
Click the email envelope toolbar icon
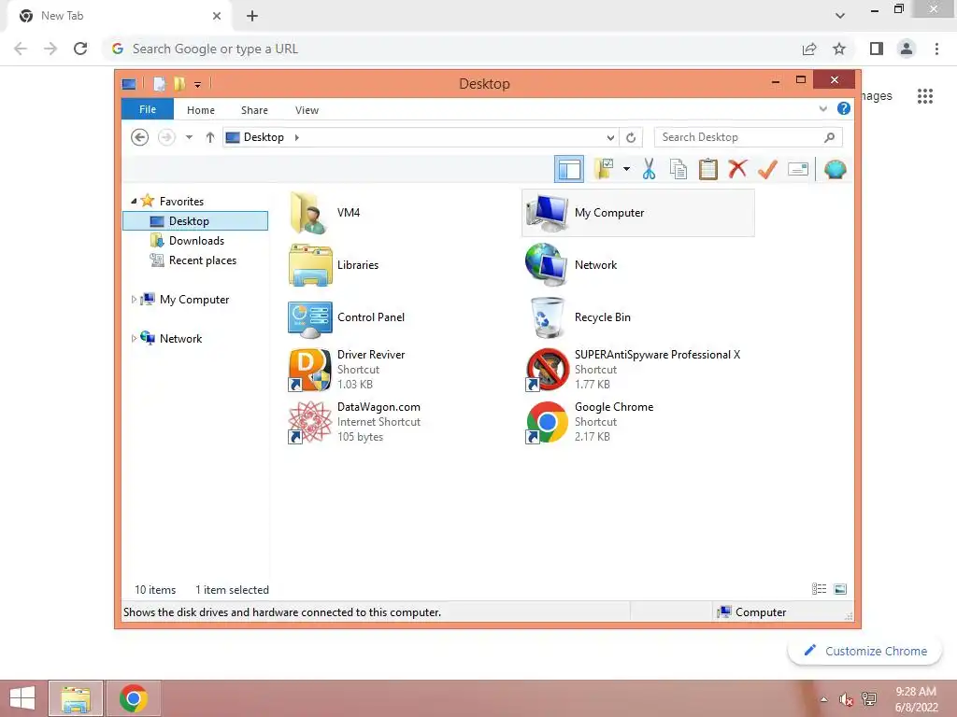798,169
